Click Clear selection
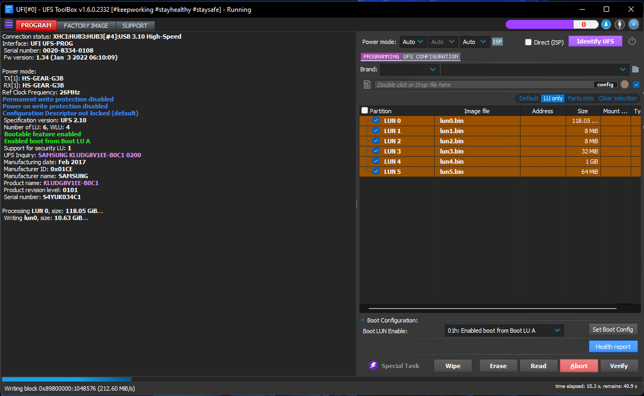 click(618, 98)
